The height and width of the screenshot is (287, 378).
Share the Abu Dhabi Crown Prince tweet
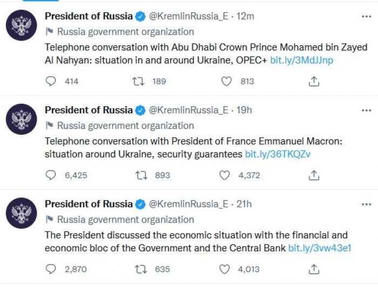coord(314,81)
